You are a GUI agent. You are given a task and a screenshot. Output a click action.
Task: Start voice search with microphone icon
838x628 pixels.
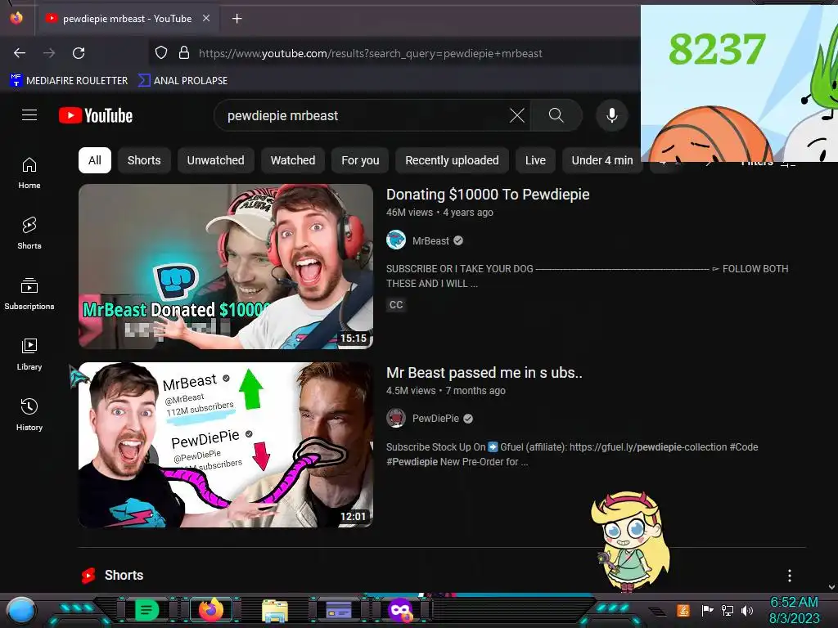coord(612,114)
